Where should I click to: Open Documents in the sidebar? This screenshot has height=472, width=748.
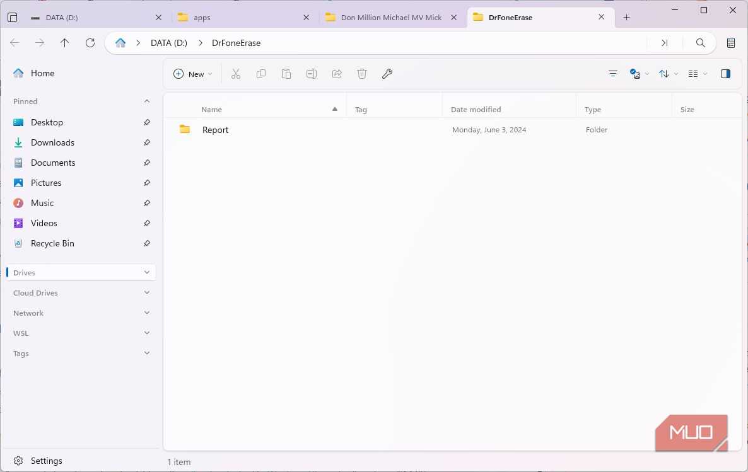pyautogui.click(x=81, y=163)
